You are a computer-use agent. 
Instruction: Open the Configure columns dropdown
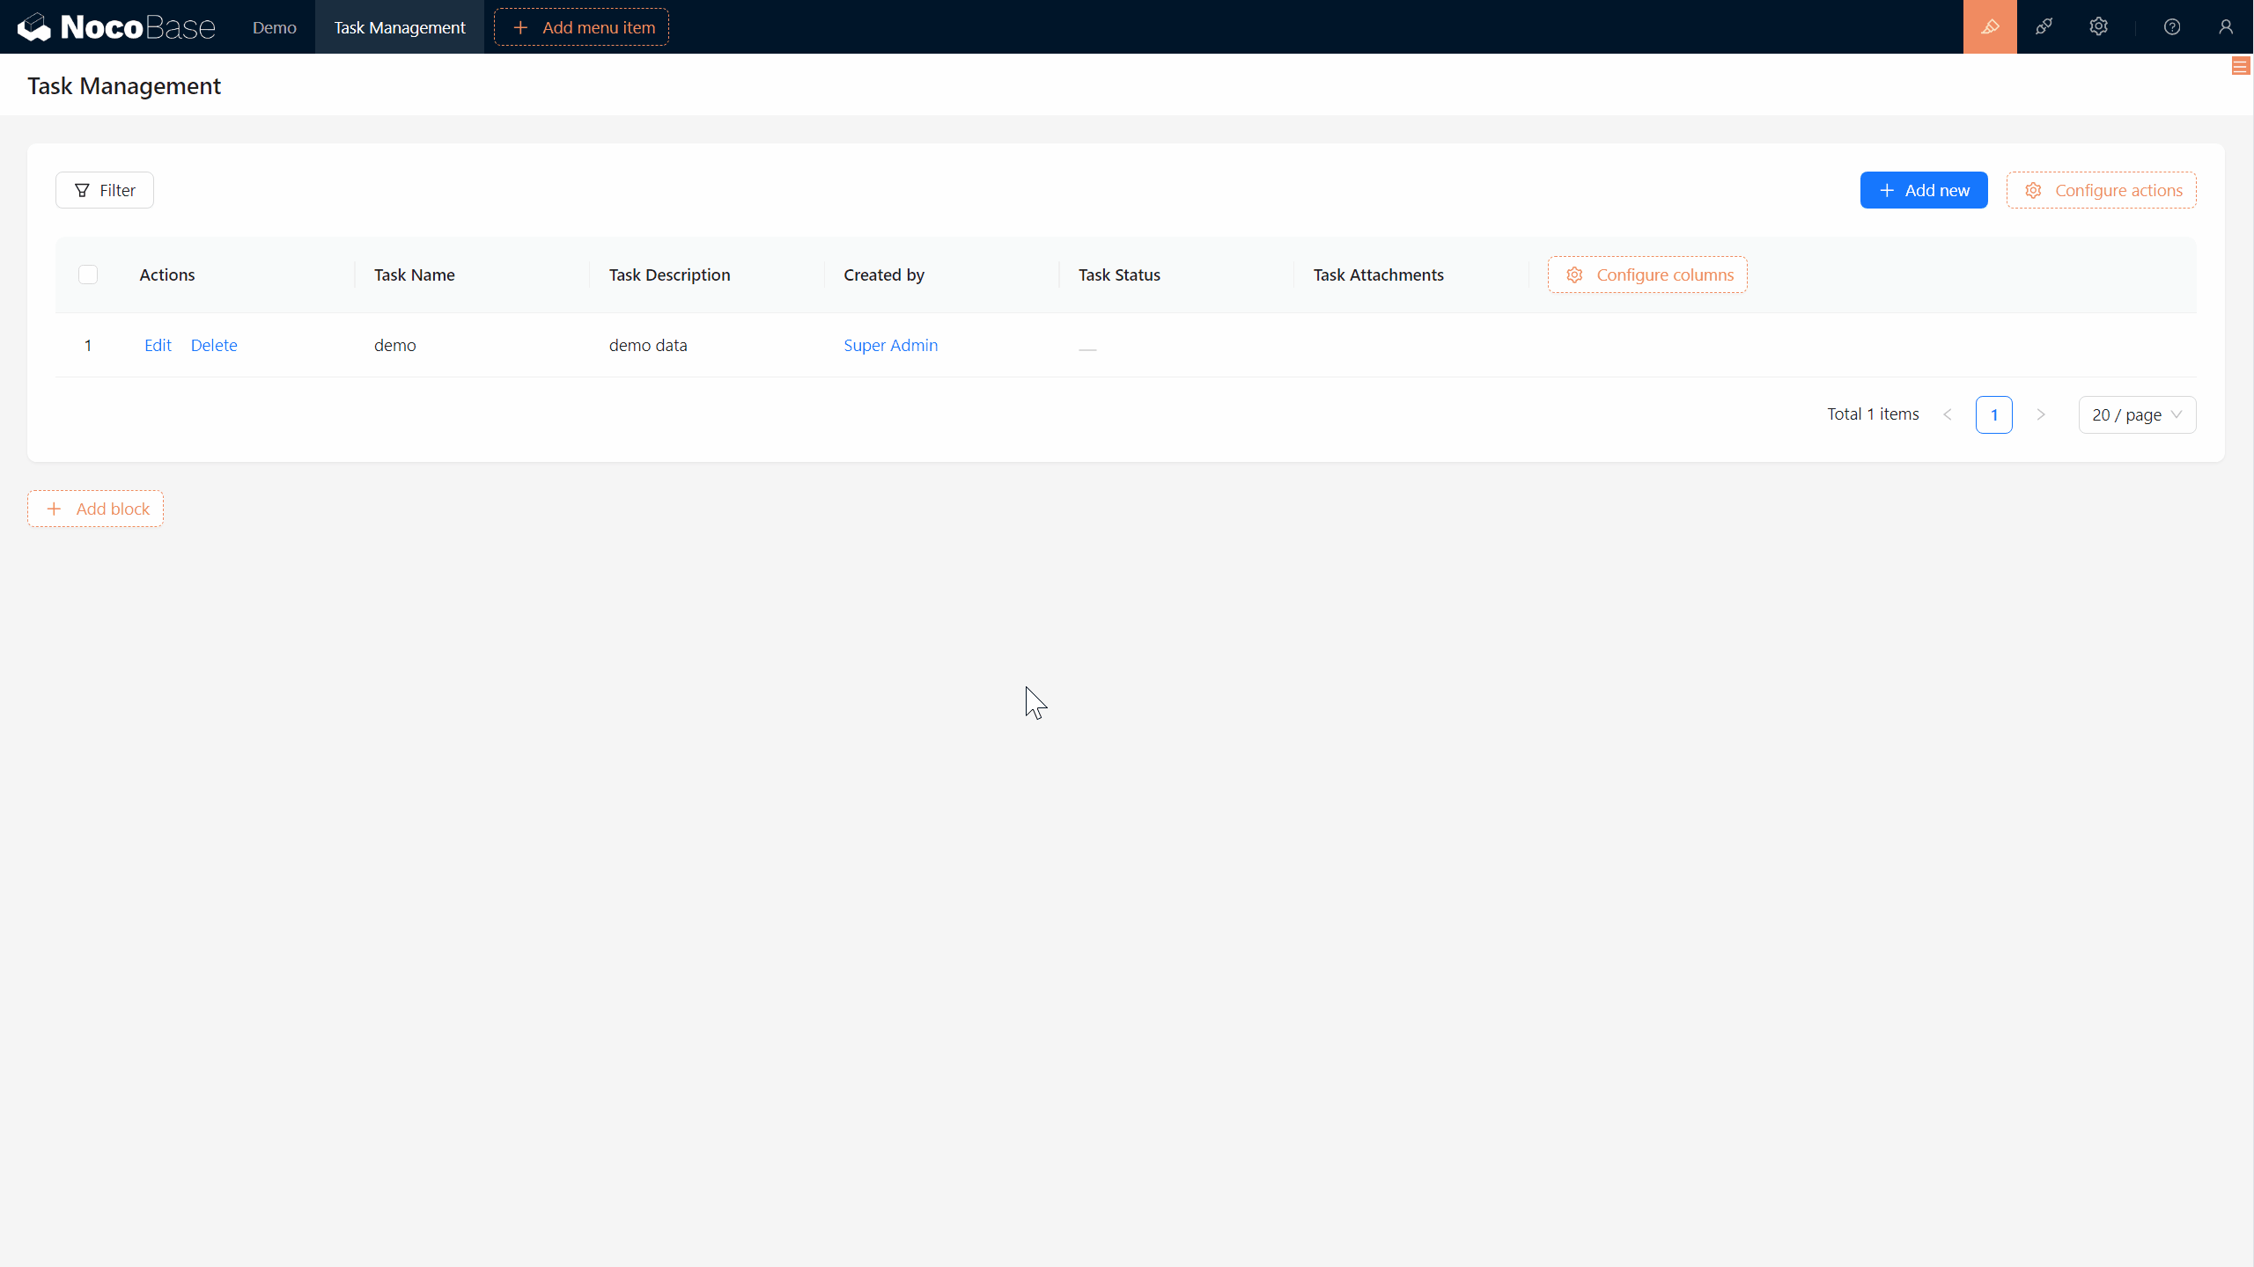coord(1647,275)
